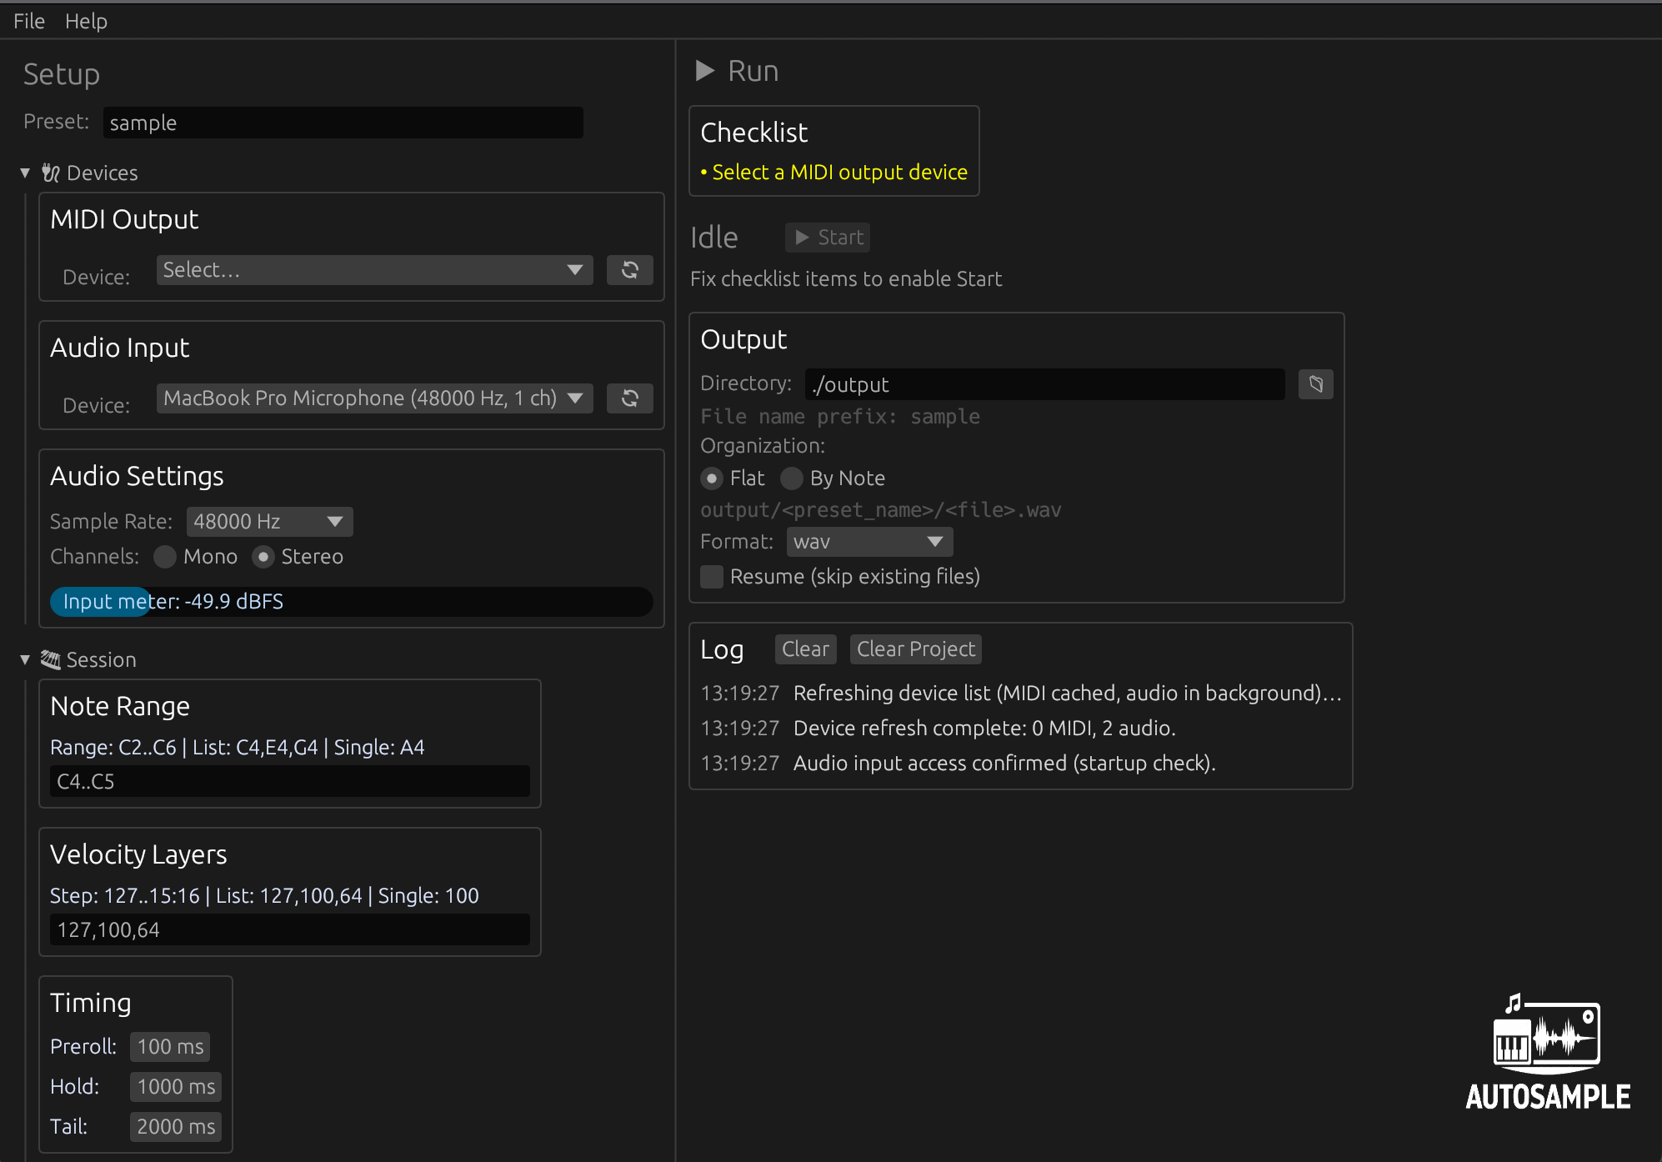Refresh the MIDI Output device list
The height and width of the screenshot is (1162, 1662).
click(630, 270)
